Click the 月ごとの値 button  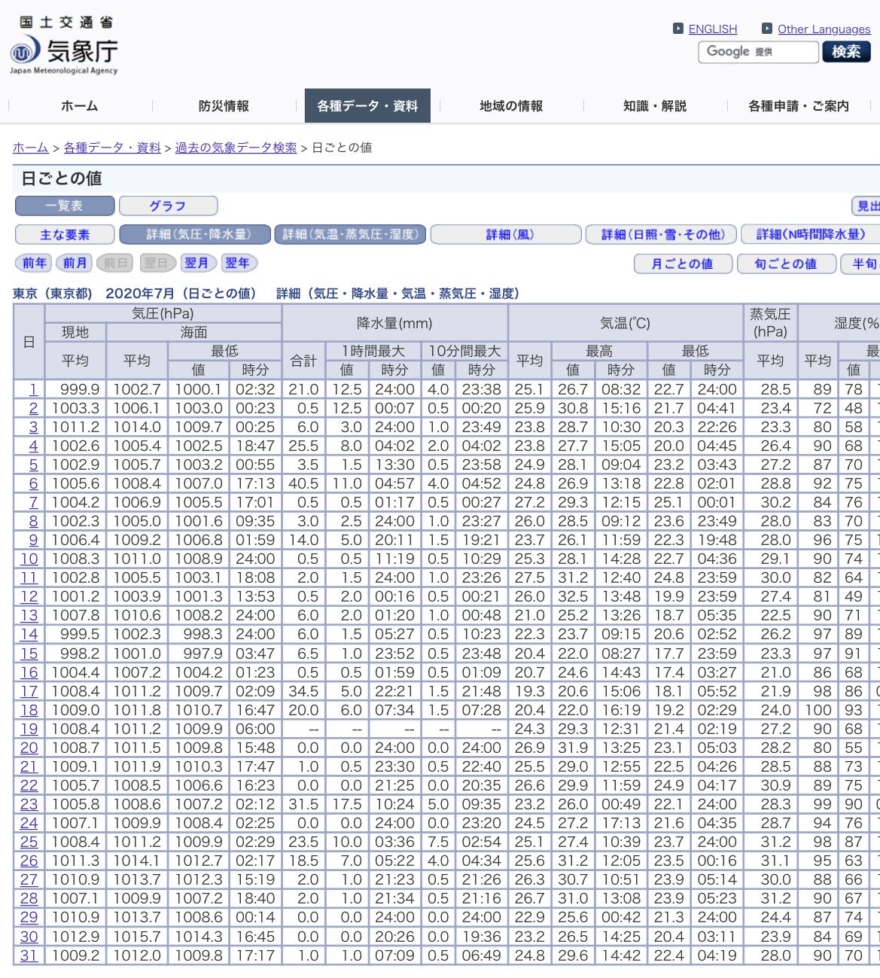click(682, 264)
